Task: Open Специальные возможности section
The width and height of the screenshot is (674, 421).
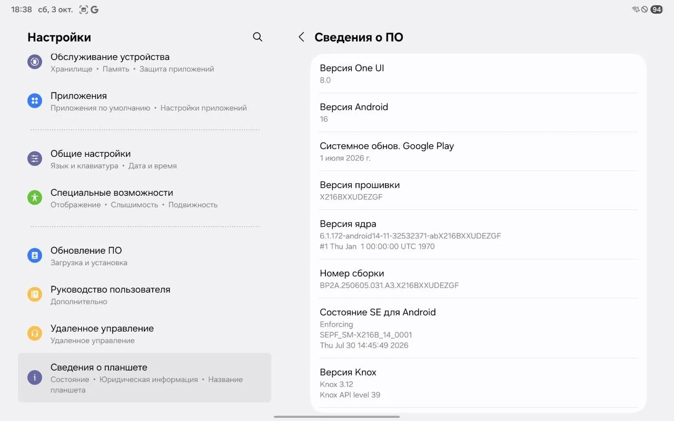Action: point(144,198)
